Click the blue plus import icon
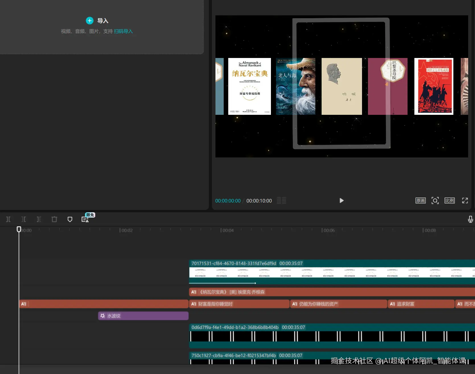 [x=89, y=20]
